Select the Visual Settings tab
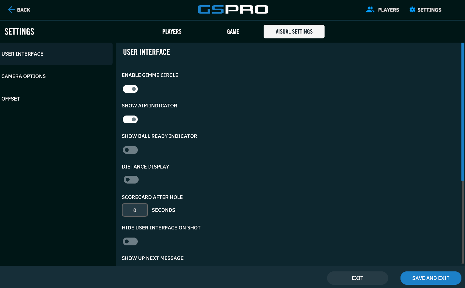The width and height of the screenshot is (465, 288). [294, 32]
